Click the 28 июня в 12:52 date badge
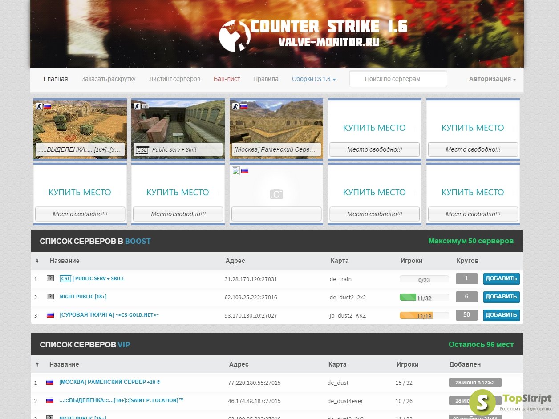The height and width of the screenshot is (419, 559). (x=475, y=383)
